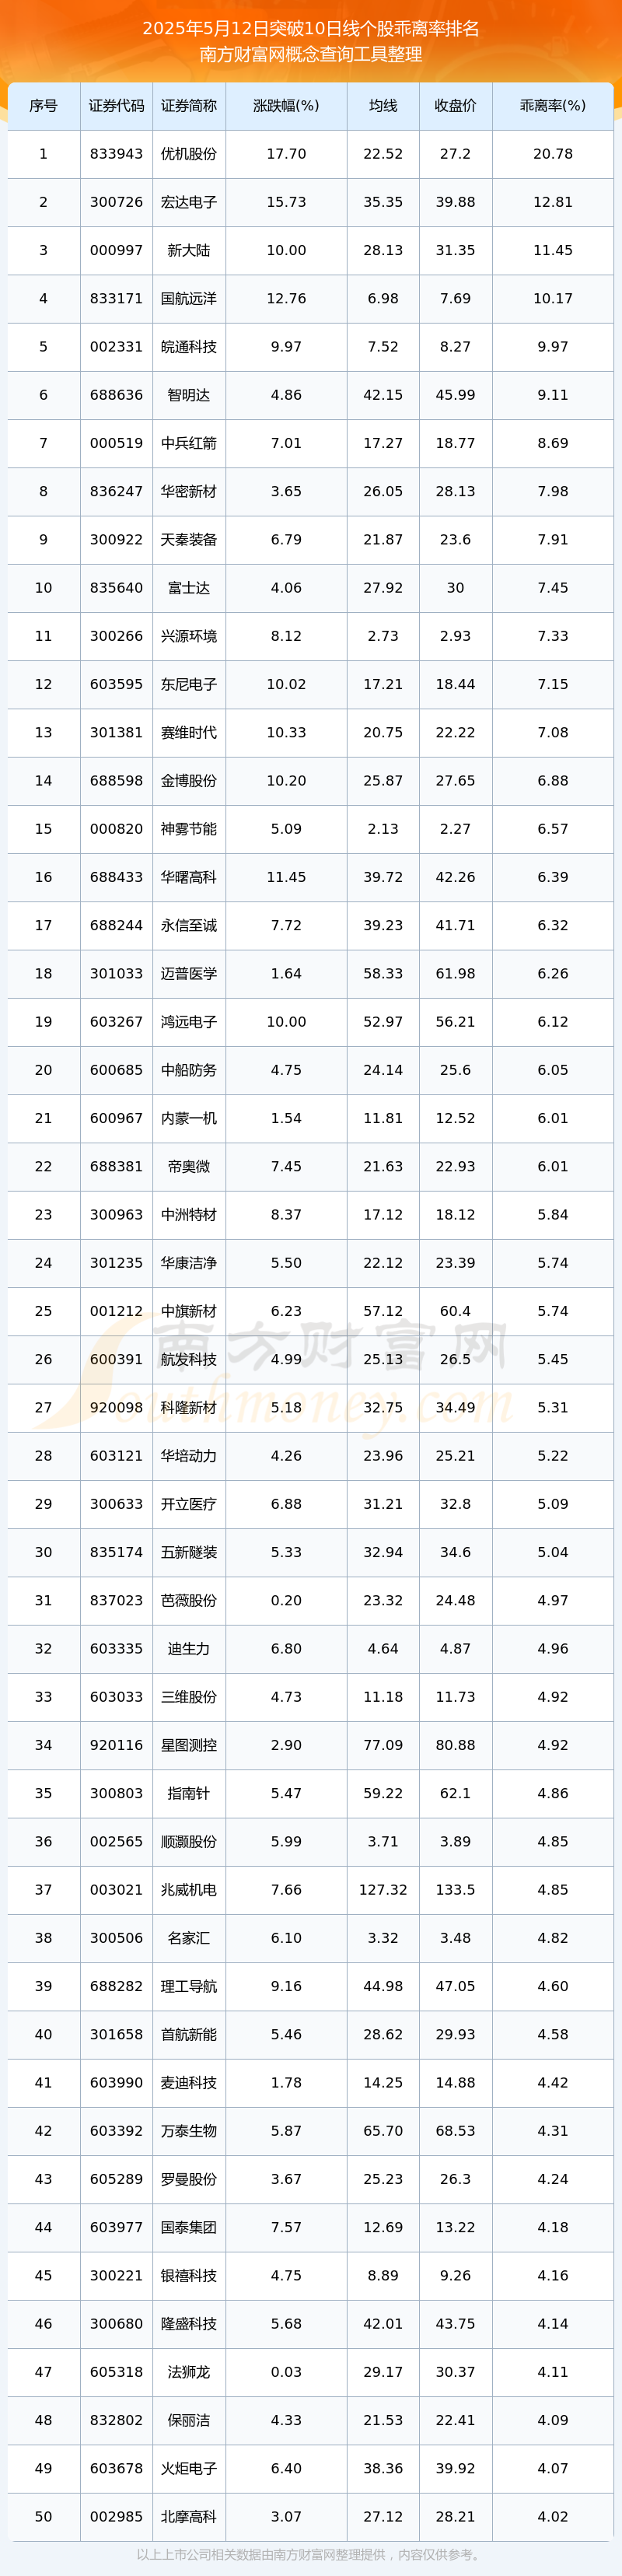Click stock name 中船防务
622x2576 pixels.
pos(189,1070)
